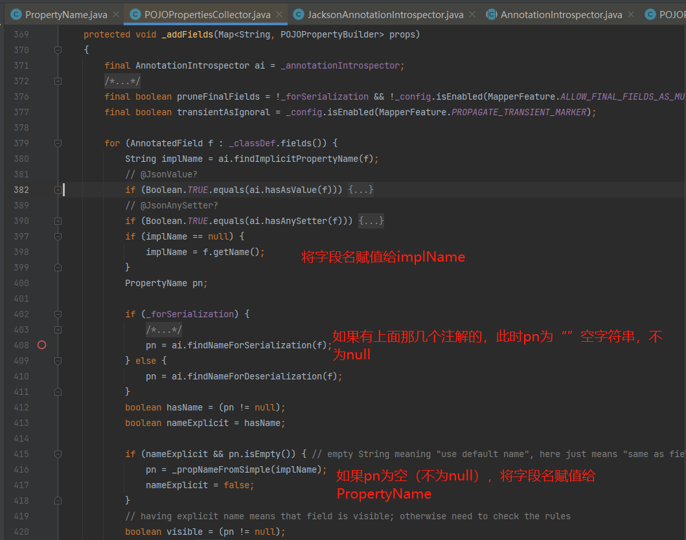Click the class icon on POJOPropertiesCollector.java tab
Viewport: 686px width, 540px height.
click(135, 14)
